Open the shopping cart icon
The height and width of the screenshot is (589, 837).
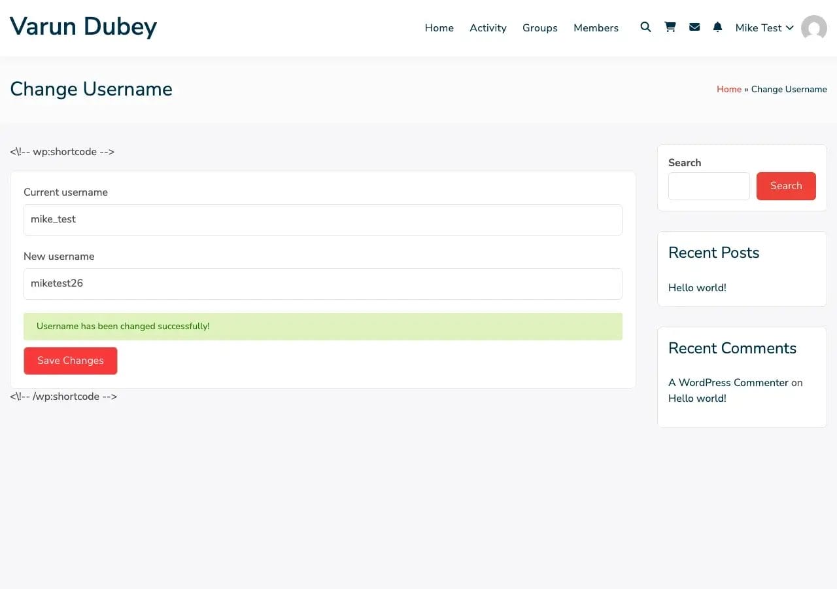tap(670, 27)
